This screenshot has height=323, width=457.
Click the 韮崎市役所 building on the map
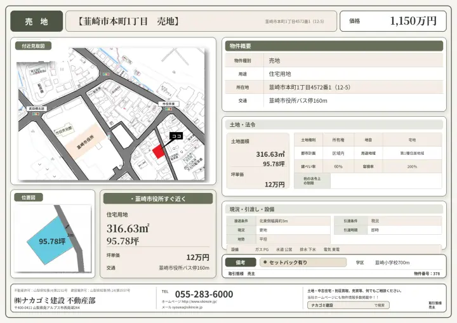coord(86,142)
